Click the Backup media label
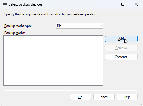 click(15, 33)
